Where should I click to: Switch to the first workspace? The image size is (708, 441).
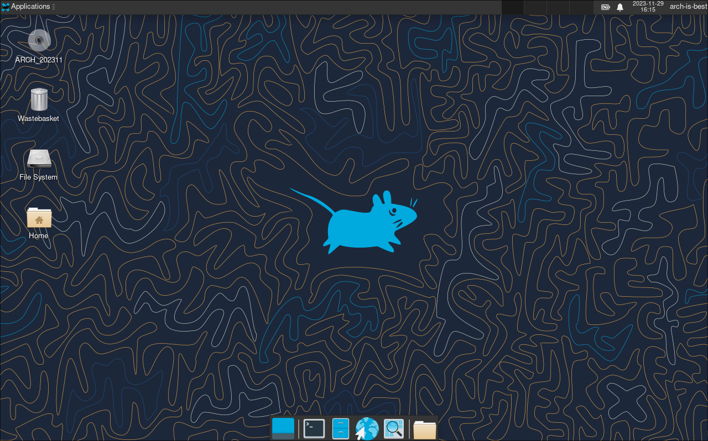click(512, 7)
